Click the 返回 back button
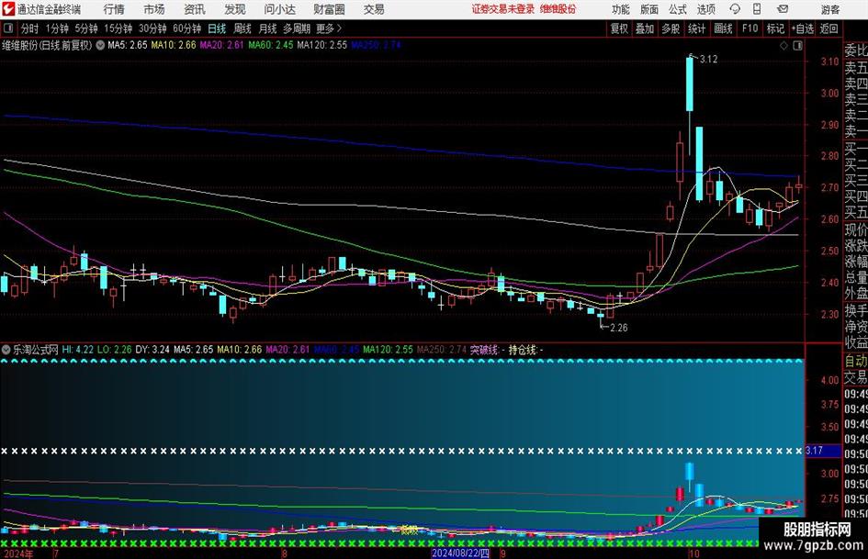868x559 pixels. [x=829, y=28]
